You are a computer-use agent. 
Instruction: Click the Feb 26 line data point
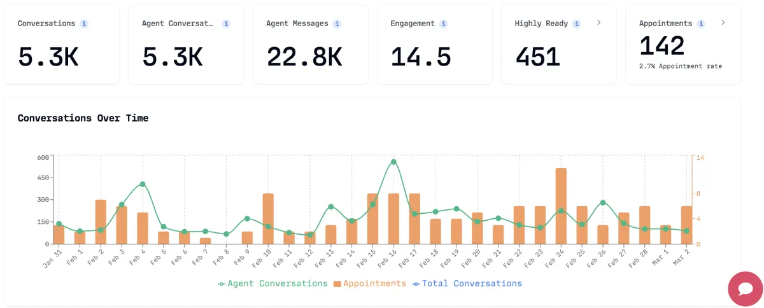pos(602,202)
